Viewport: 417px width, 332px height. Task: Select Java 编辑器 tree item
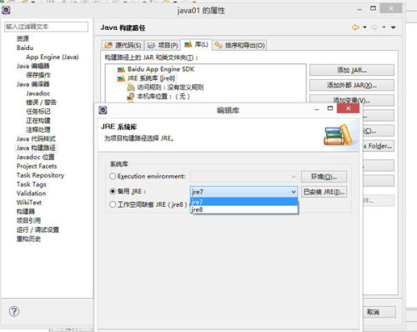pos(33,66)
